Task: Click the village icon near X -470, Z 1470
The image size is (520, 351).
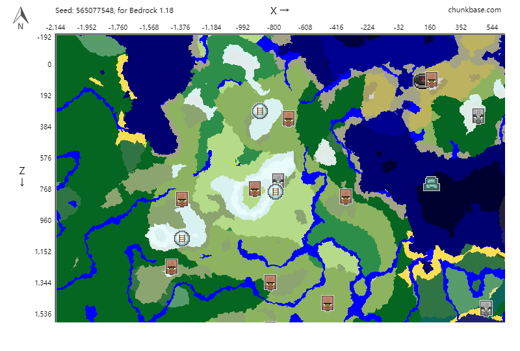Action: point(328,304)
